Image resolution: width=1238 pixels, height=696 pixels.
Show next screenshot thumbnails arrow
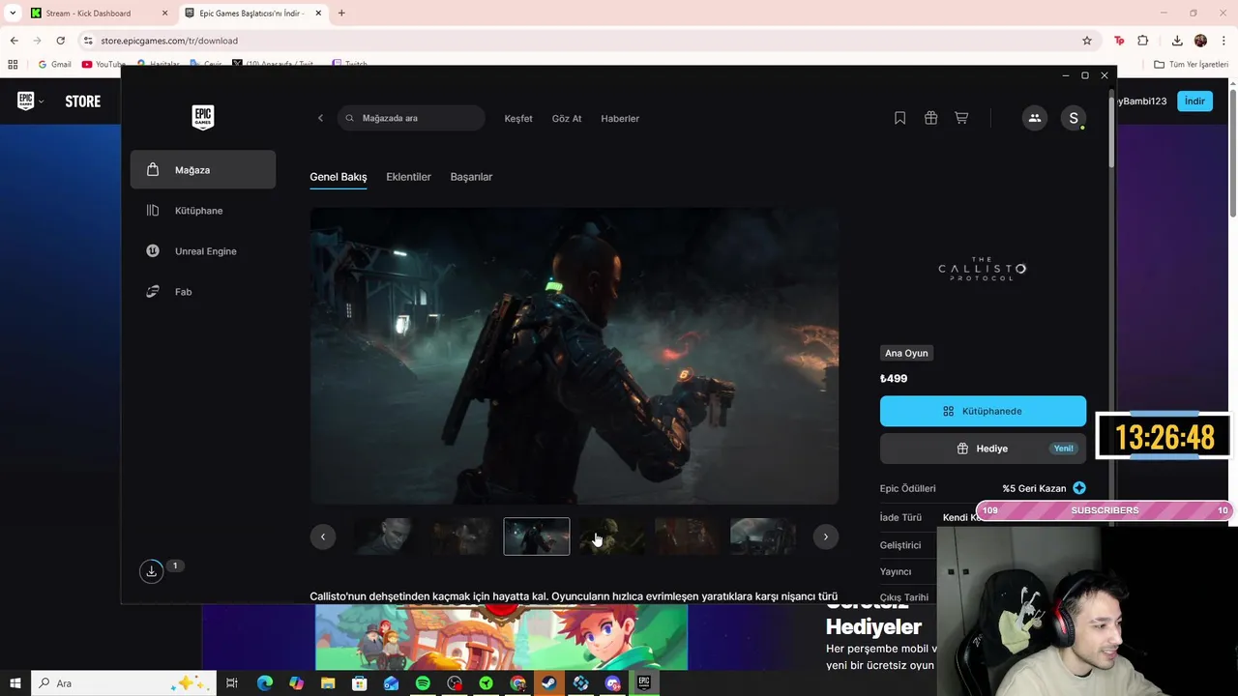[x=826, y=536]
